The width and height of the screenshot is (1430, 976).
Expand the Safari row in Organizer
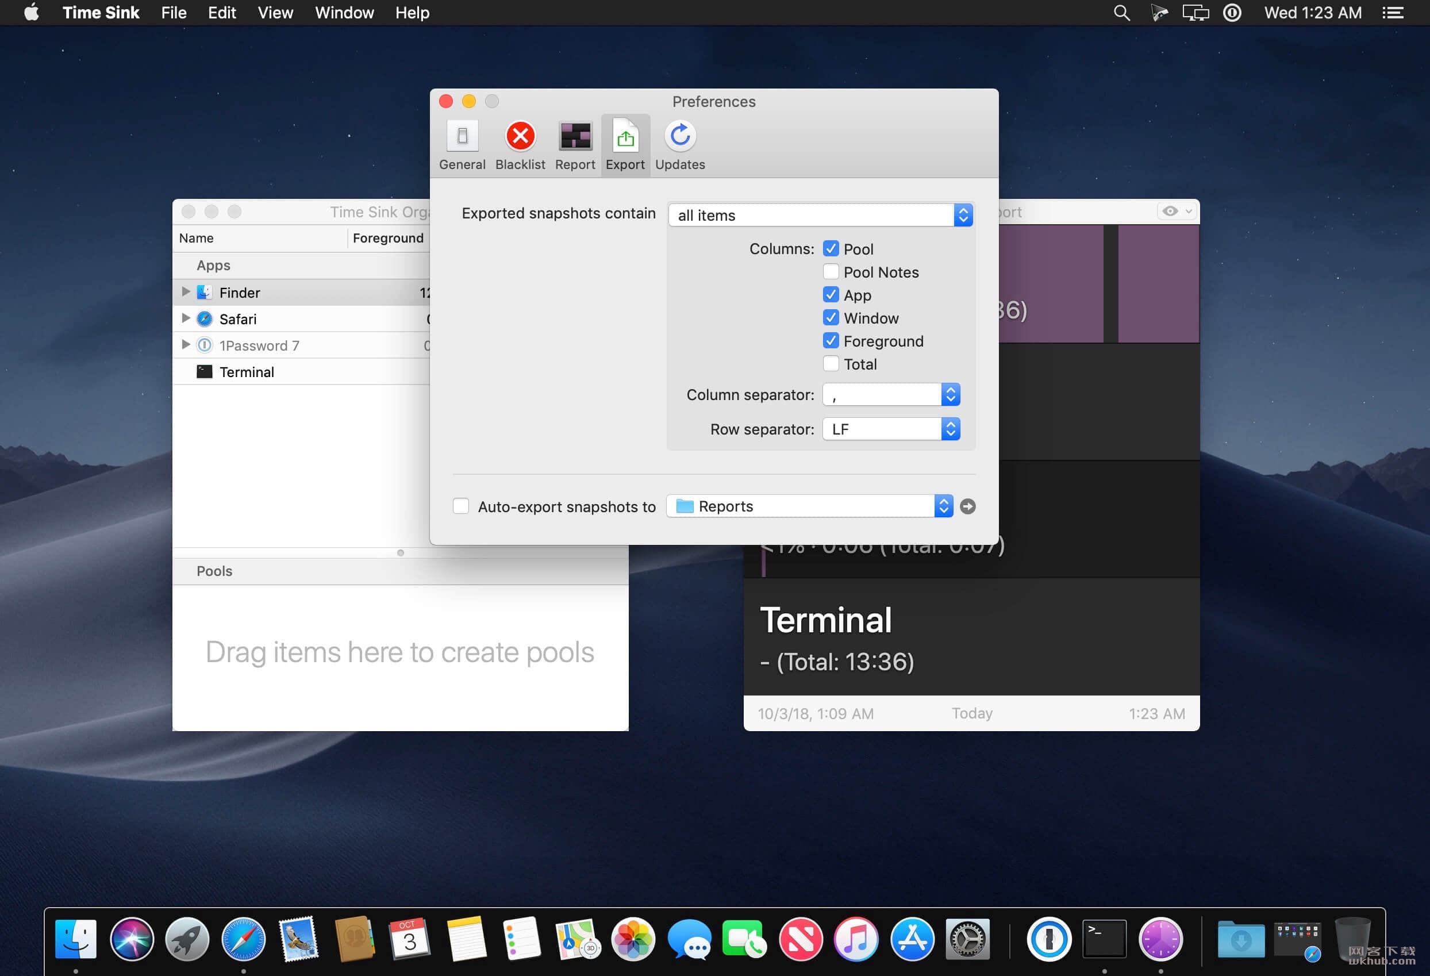[185, 318]
